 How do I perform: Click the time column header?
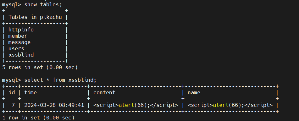(x=30, y=93)
